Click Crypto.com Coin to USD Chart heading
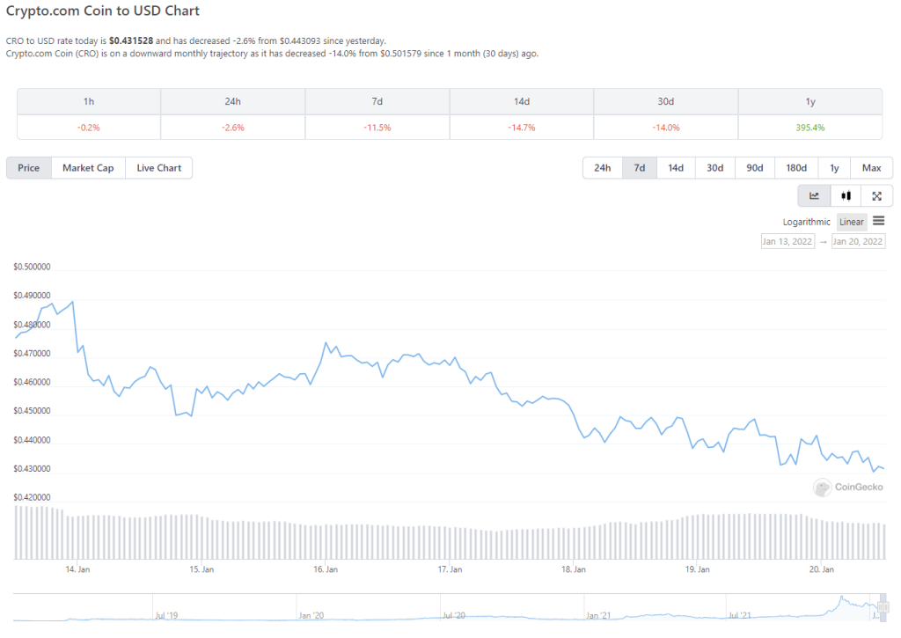Viewport: 901px width, 638px height. [x=103, y=11]
